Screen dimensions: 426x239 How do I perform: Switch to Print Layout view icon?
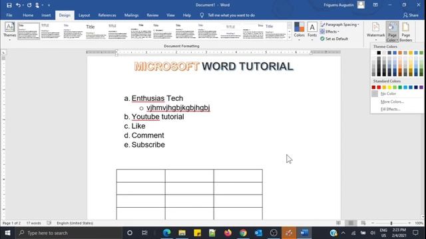(351, 223)
